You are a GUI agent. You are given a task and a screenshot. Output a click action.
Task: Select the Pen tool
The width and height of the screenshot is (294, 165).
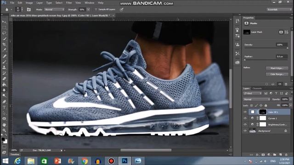4,102
